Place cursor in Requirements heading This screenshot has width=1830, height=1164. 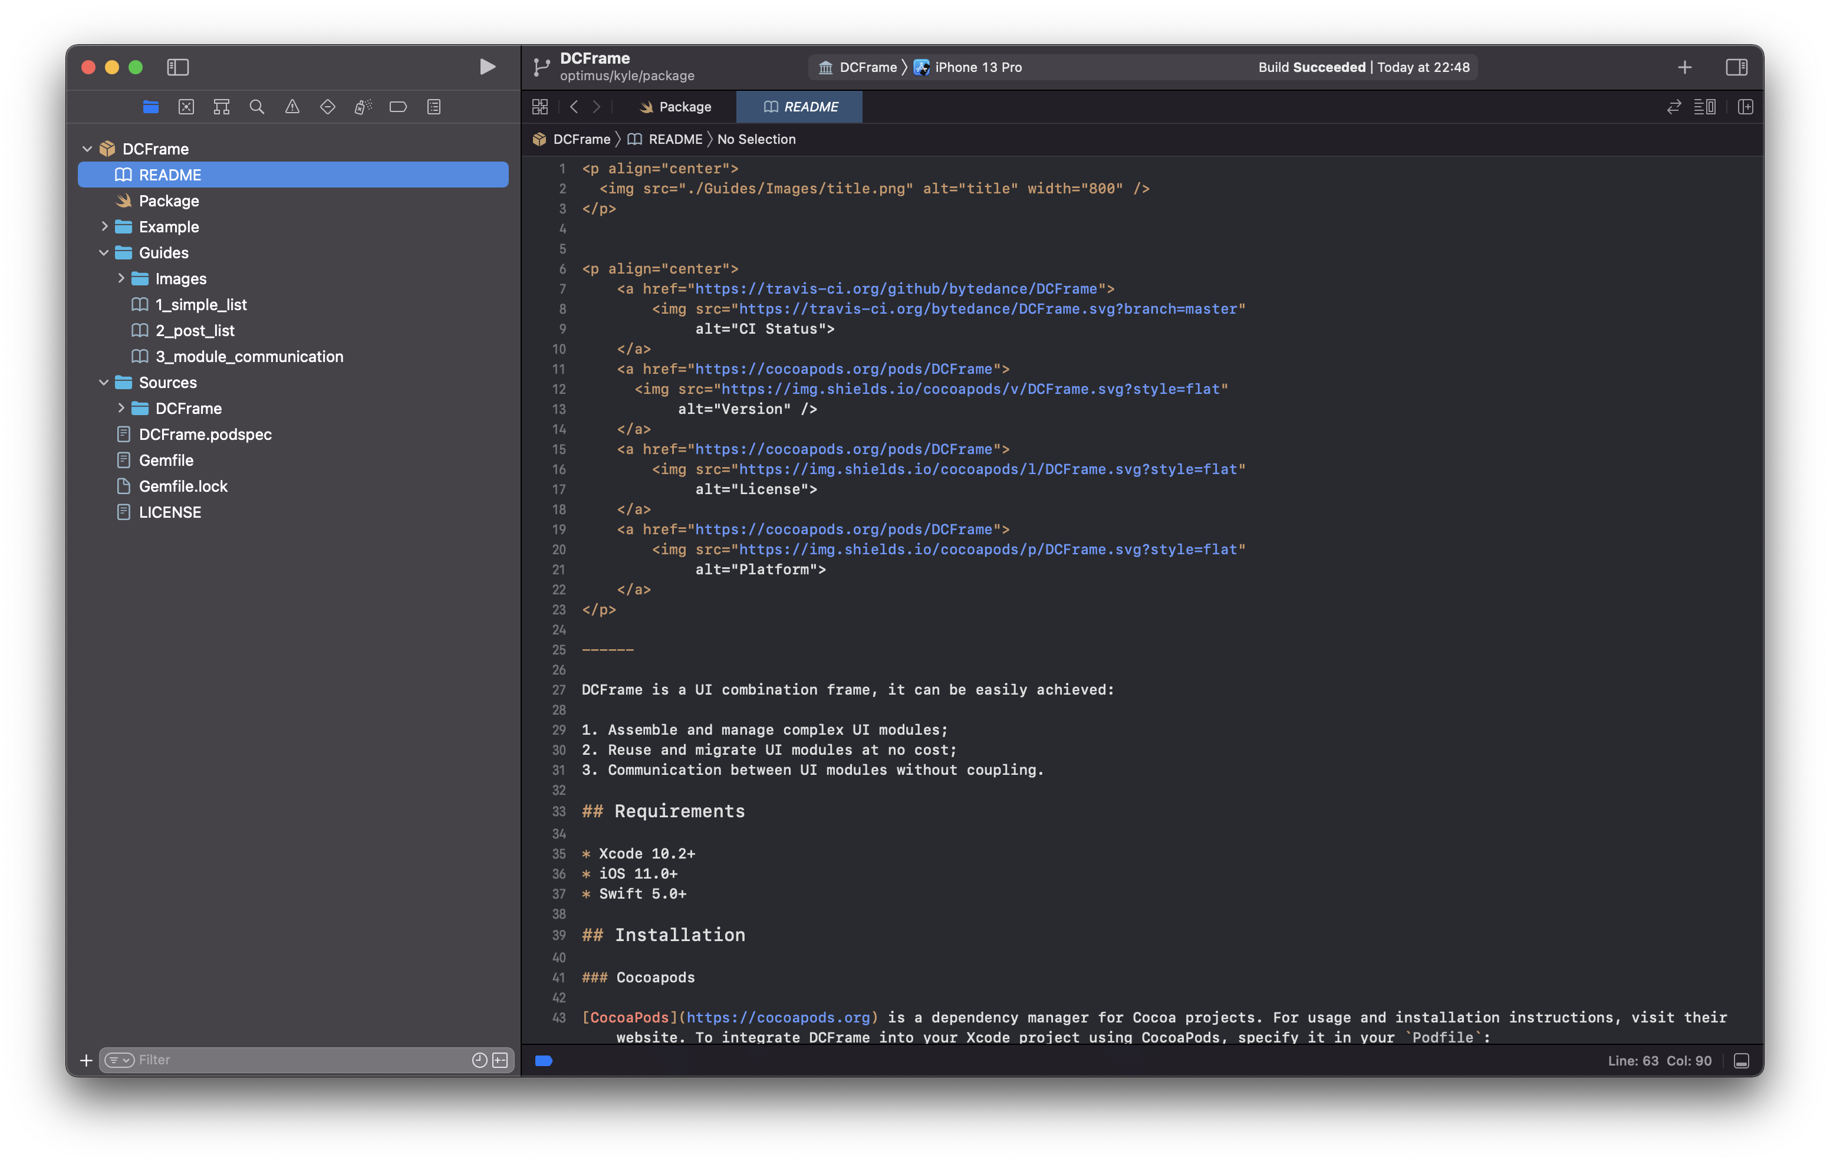pos(679,810)
